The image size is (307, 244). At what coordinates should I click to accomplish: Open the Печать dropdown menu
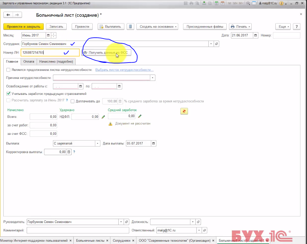(240, 27)
